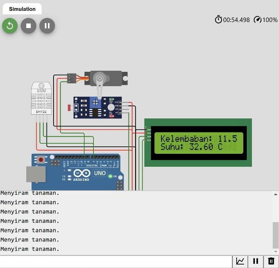Click the red LDR photoresistor element

click(x=69, y=108)
